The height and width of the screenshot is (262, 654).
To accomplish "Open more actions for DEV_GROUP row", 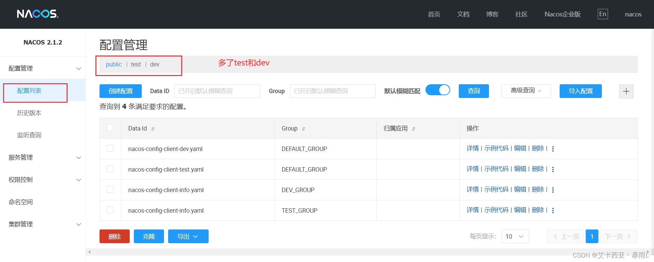I will click(x=553, y=190).
